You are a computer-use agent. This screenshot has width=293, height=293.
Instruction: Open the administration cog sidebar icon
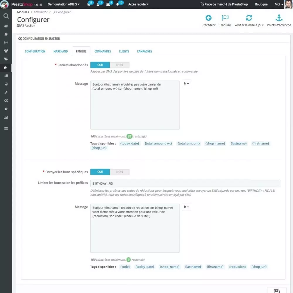click(6, 109)
